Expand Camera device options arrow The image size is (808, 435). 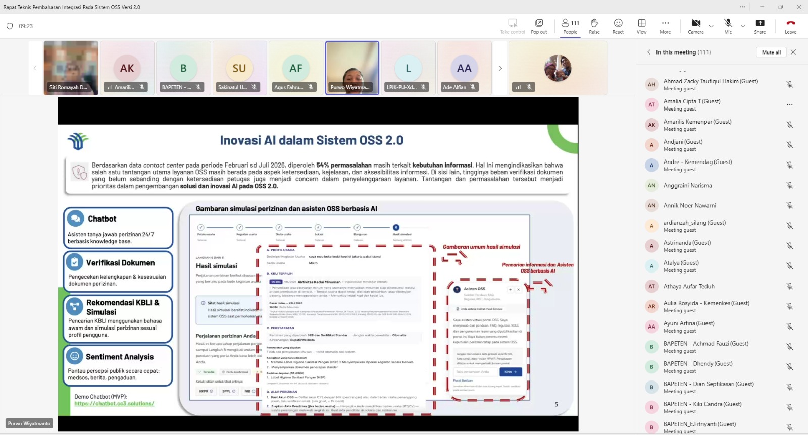tap(711, 26)
